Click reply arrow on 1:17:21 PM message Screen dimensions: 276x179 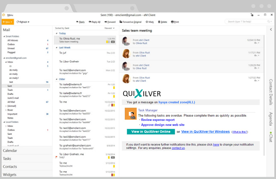[255, 56]
